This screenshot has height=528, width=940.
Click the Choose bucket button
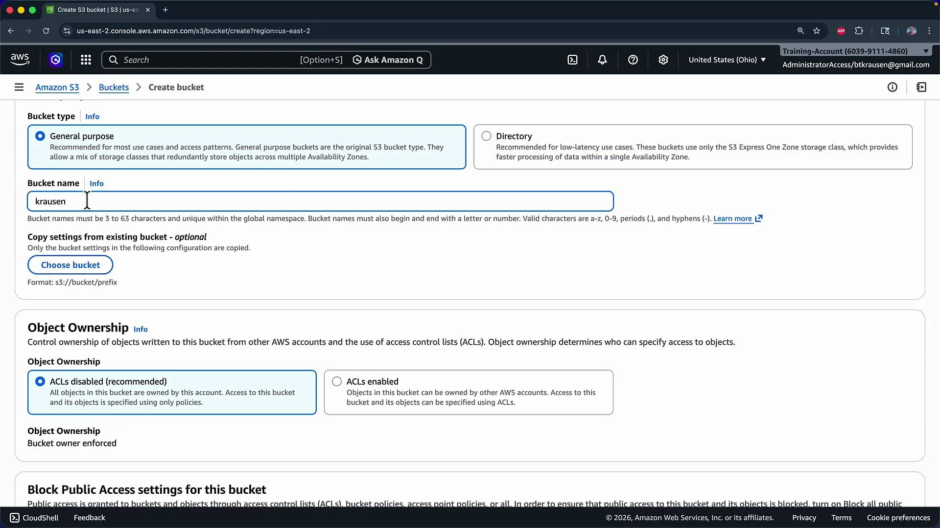[70, 264]
